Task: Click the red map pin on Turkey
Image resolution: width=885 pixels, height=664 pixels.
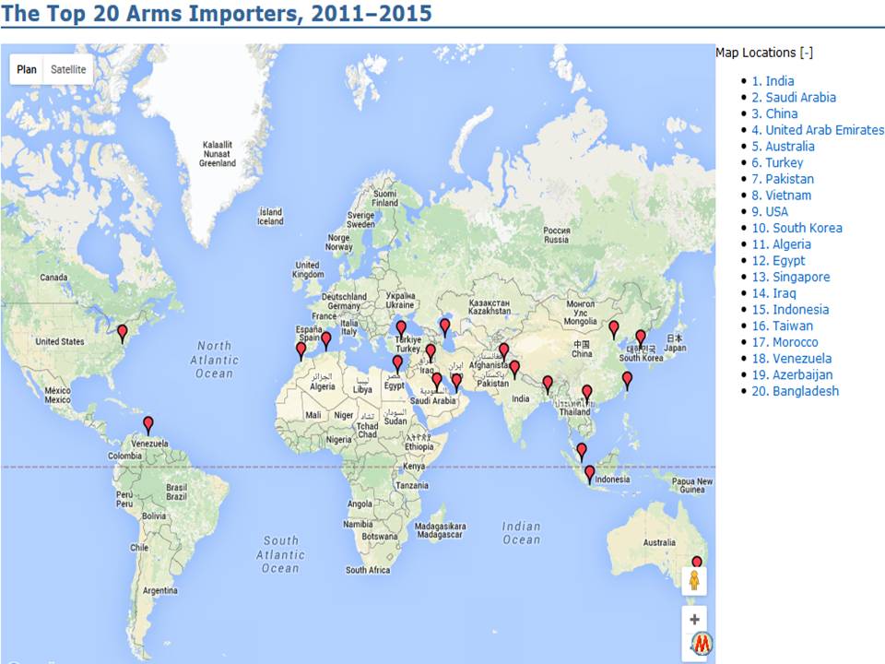Action: pyautogui.click(x=401, y=328)
